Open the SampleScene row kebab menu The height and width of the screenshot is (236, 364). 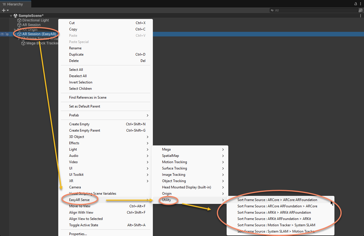pyautogui.click(x=361, y=16)
